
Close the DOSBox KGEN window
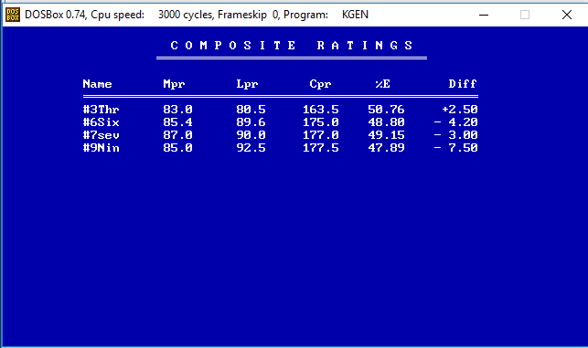567,15
